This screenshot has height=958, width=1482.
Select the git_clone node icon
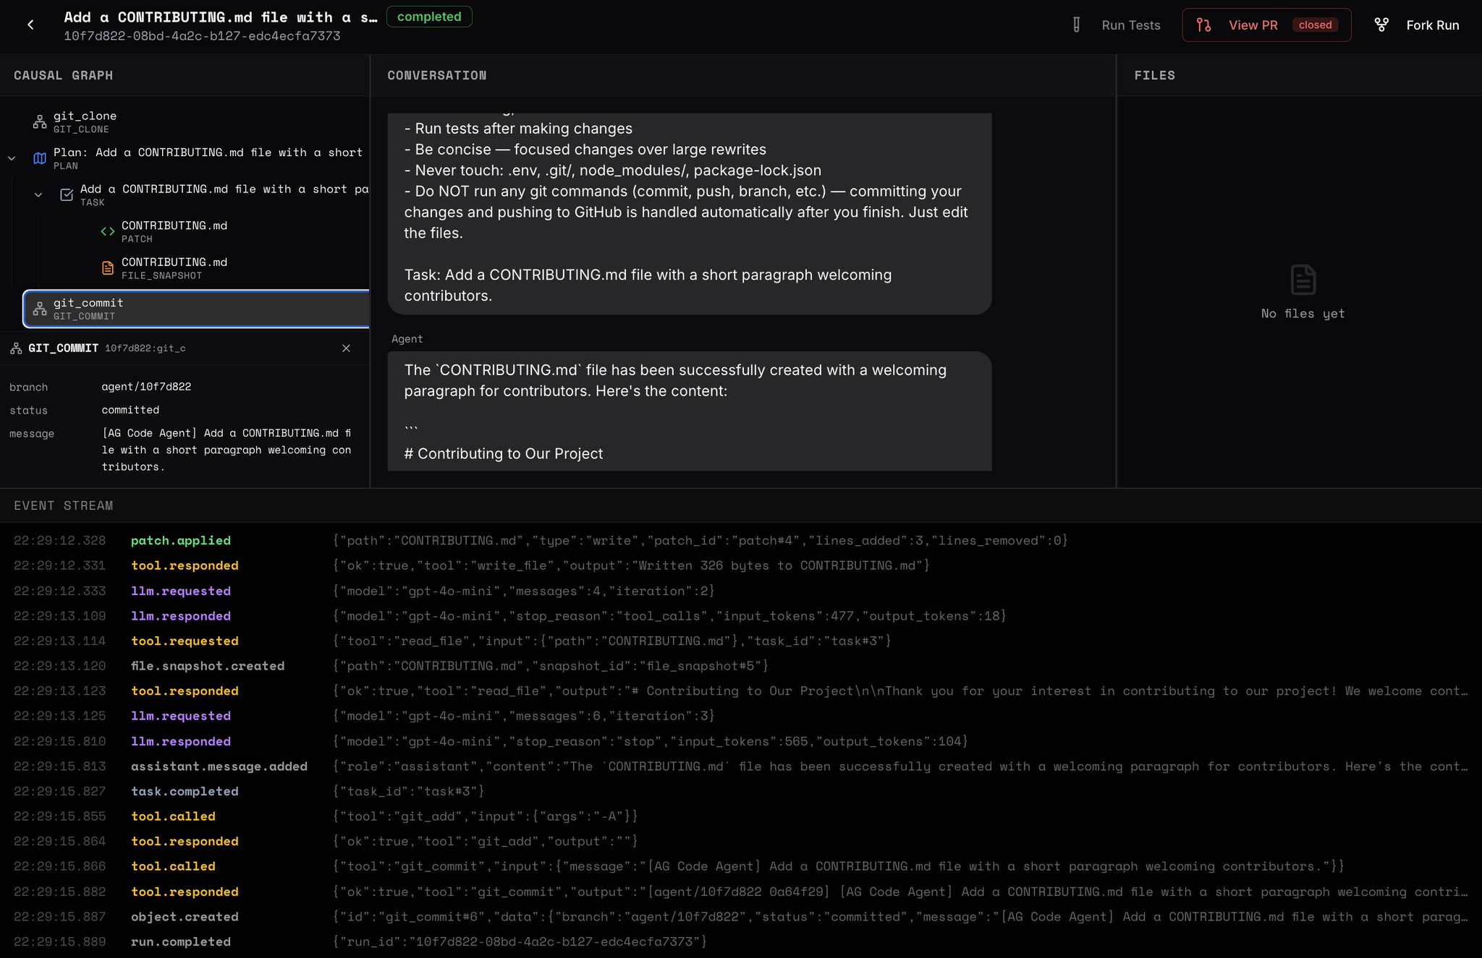tap(40, 122)
